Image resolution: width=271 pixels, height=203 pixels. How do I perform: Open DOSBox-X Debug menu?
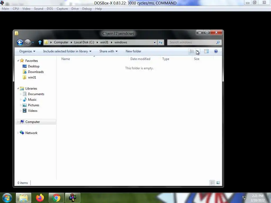pos(87,9)
